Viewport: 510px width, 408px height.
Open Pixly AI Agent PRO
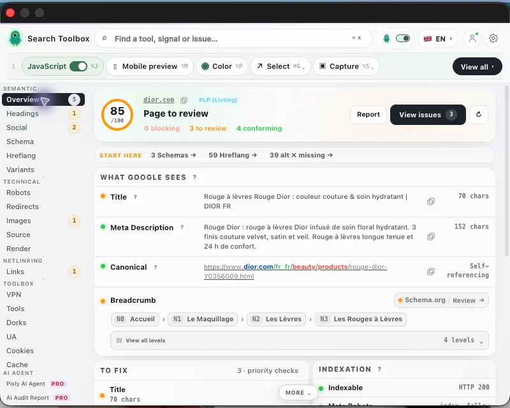[36, 384]
